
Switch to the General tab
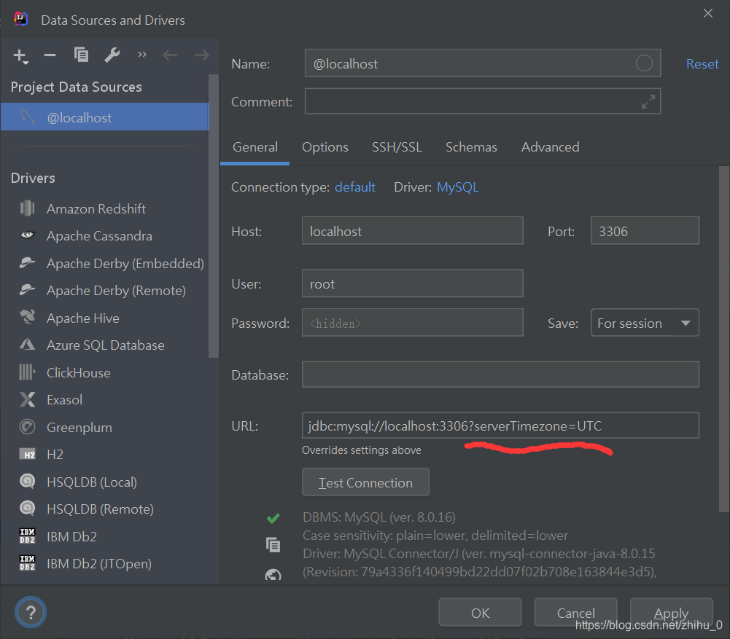coord(255,147)
